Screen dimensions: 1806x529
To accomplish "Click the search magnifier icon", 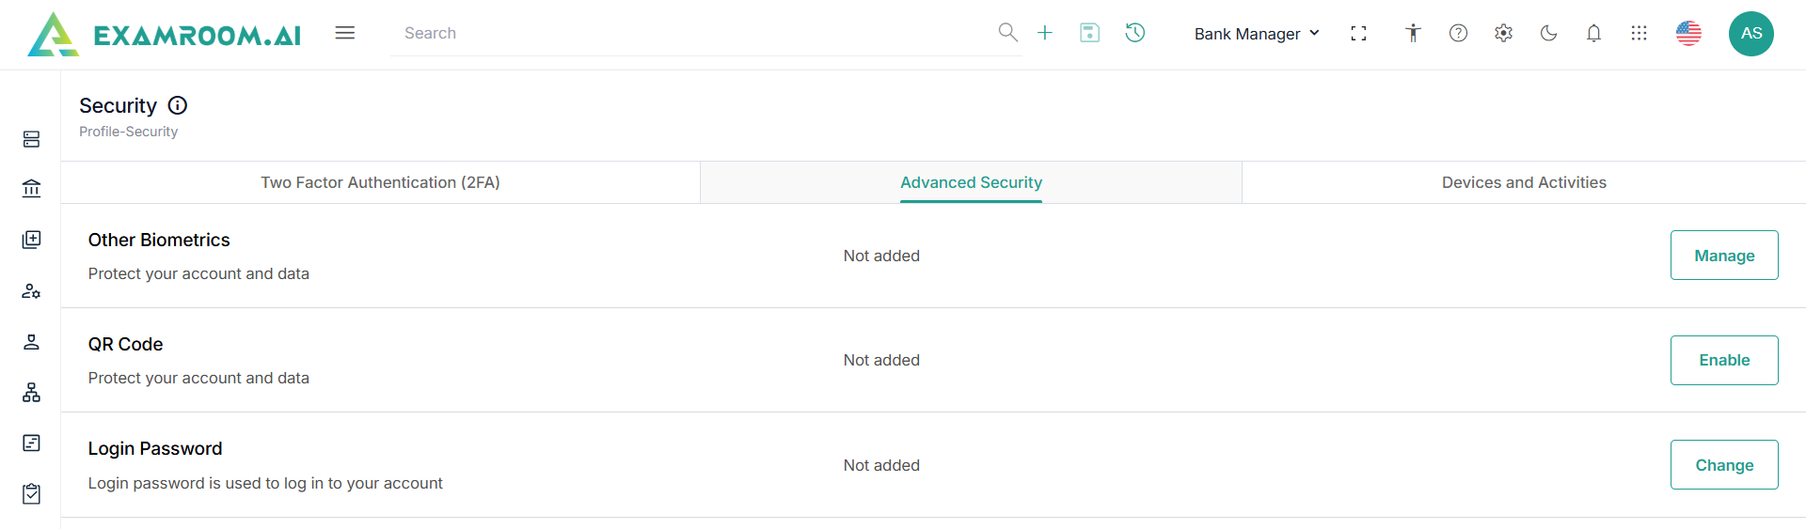I will [x=1007, y=33].
